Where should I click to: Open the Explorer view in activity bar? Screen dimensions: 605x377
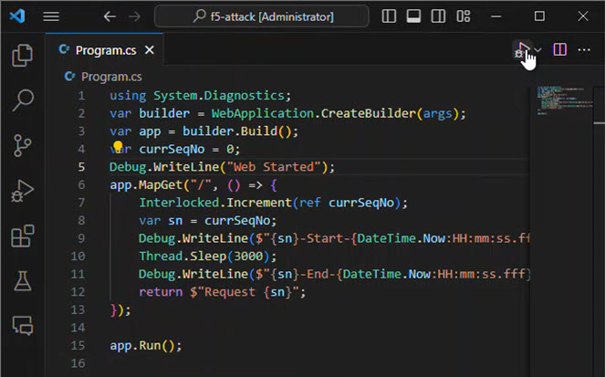pos(22,57)
